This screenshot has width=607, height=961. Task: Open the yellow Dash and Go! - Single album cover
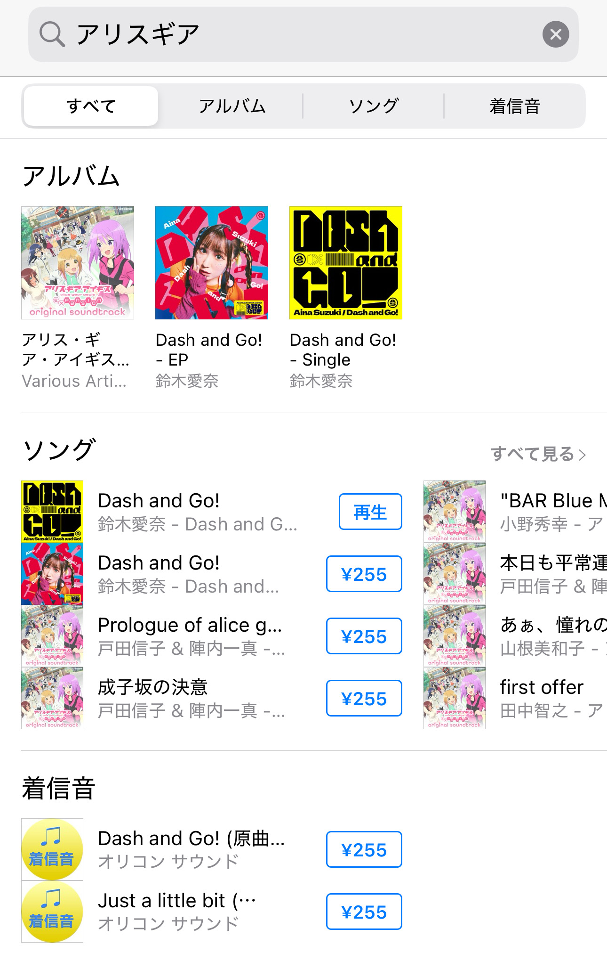click(346, 263)
